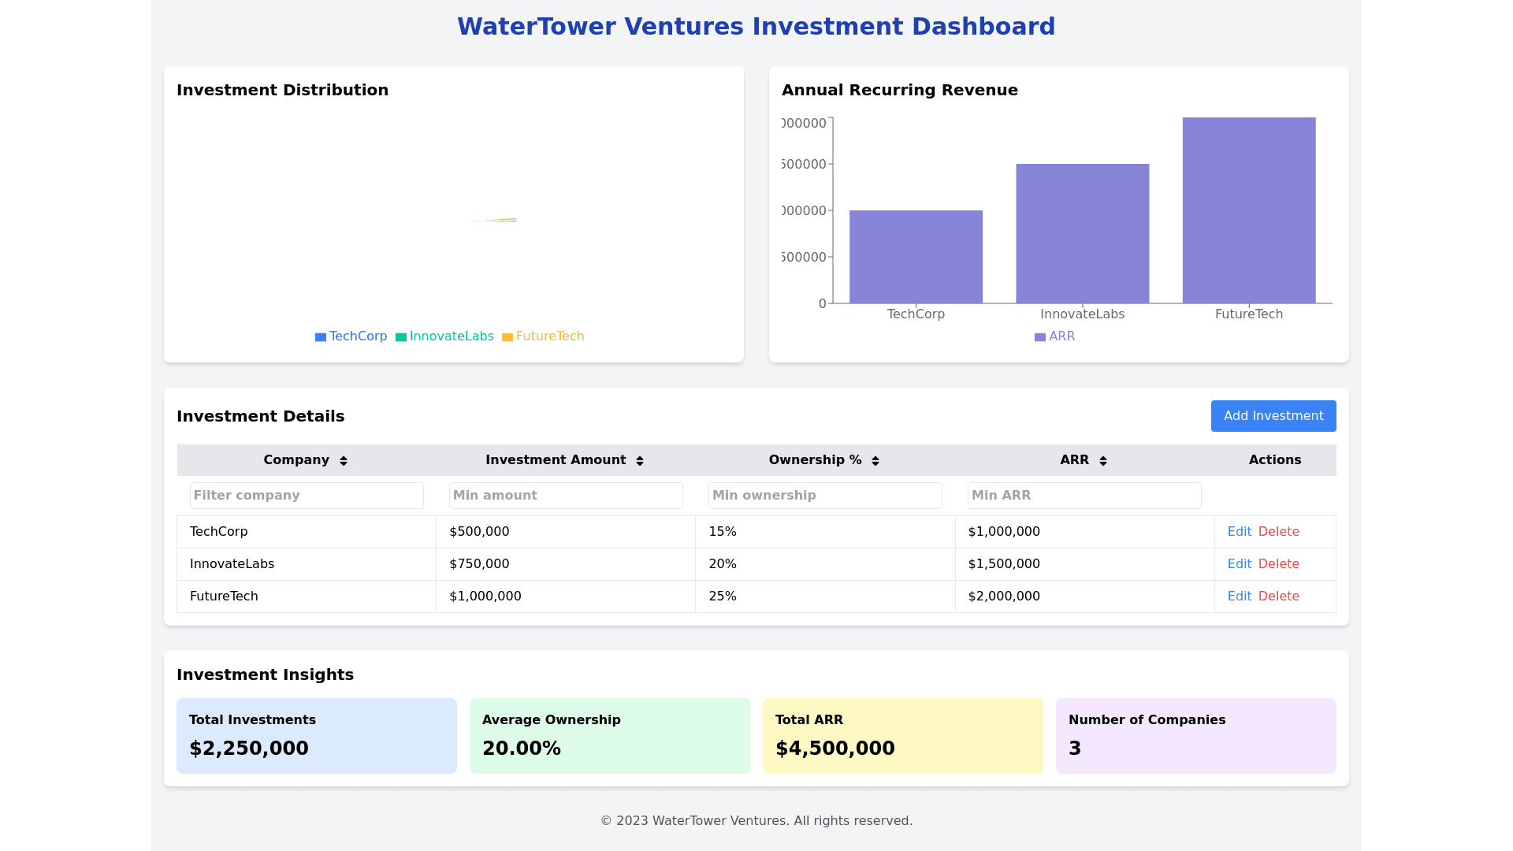Click the InnovateLabs bar in ARR chart
This screenshot has width=1513, height=851.
point(1082,233)
